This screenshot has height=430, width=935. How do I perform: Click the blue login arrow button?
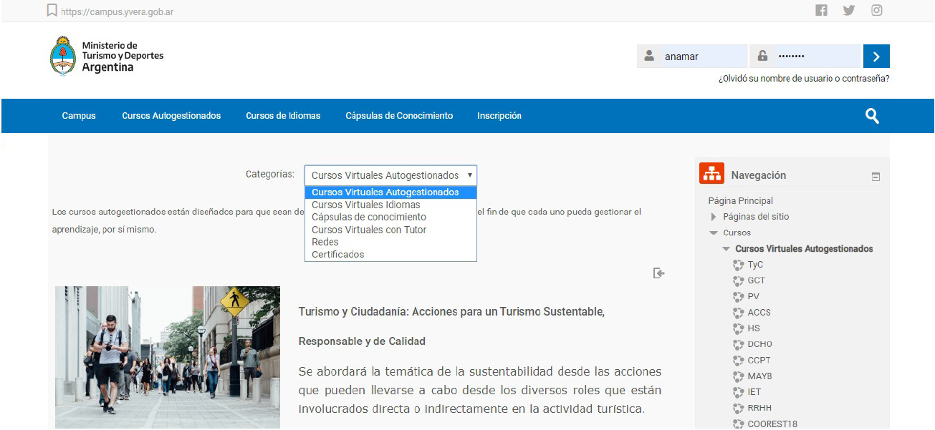point(876,57)
